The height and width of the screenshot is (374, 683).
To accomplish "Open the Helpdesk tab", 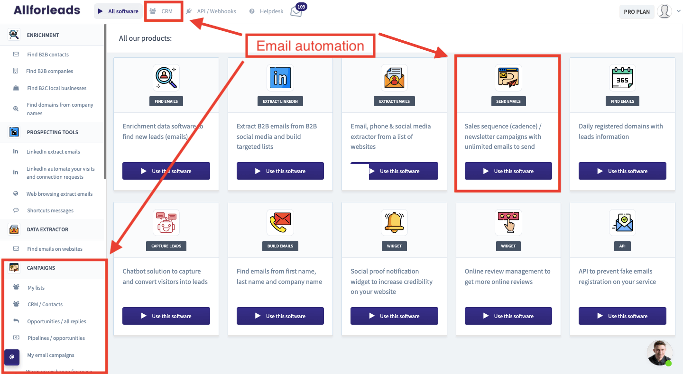I will click(266, 11).
